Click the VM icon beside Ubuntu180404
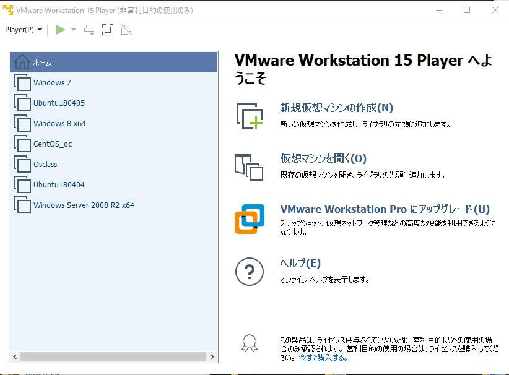Image resolution: width=509 pixels, height=375 pixels. [x=22, y=184]
